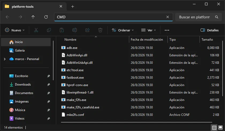This screenshot has height=131, width=225.
Task: Click the horizontal scrollbar under file list
Action: coord(136,122)
